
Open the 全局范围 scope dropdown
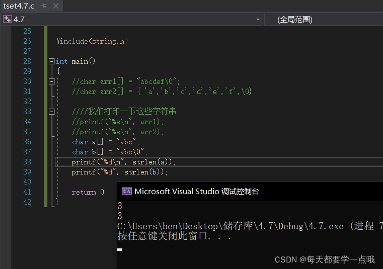pyautogui.click(x=322, y=19)
